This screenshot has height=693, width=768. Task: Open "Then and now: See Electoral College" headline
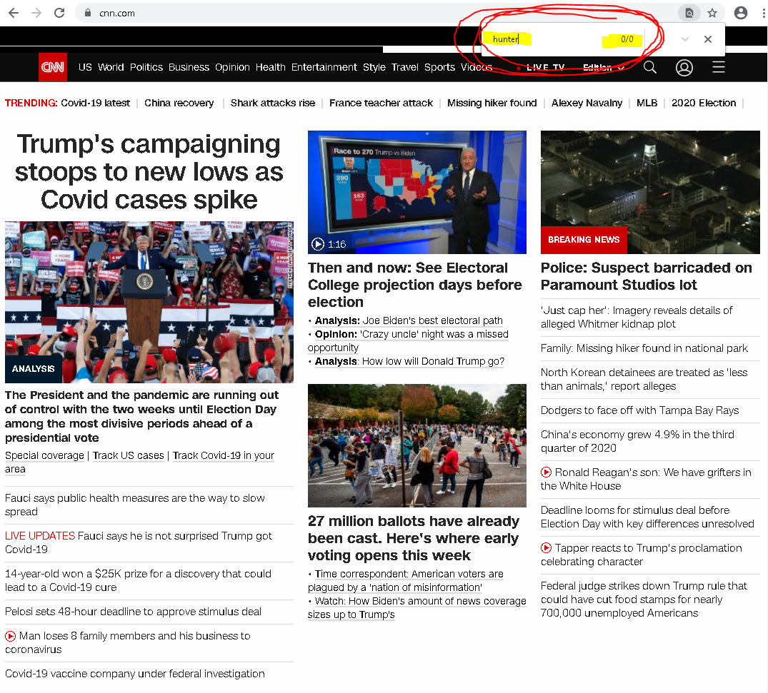click(x=415, y=285)
